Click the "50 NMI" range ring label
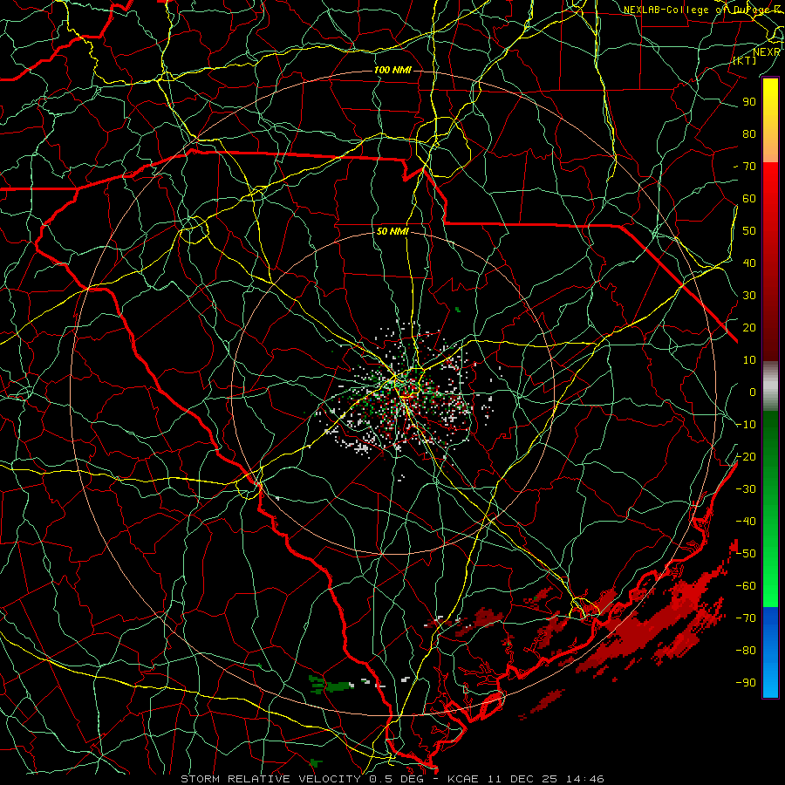Viewport: 785px width, 785px height. (x=392, y=231)
